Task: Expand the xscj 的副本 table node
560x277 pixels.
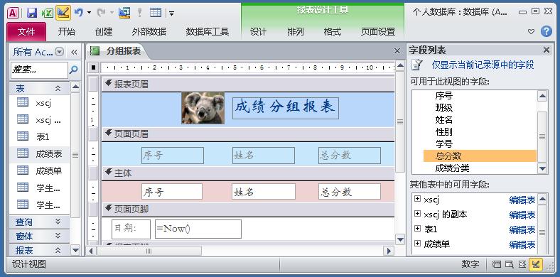Action: [x=417, y=214]
